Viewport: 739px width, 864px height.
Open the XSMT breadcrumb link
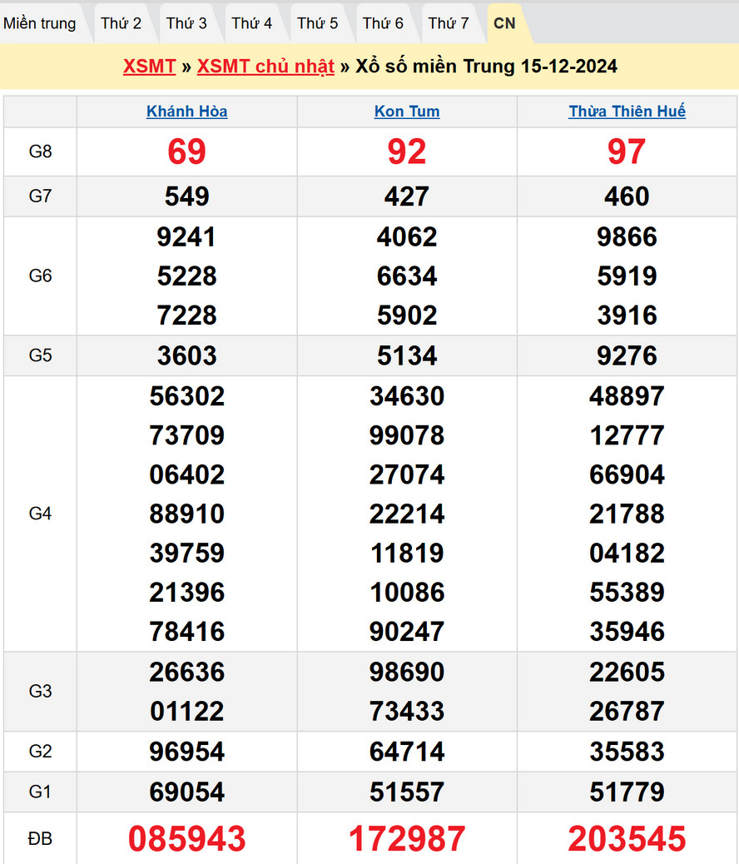(149, 67)
